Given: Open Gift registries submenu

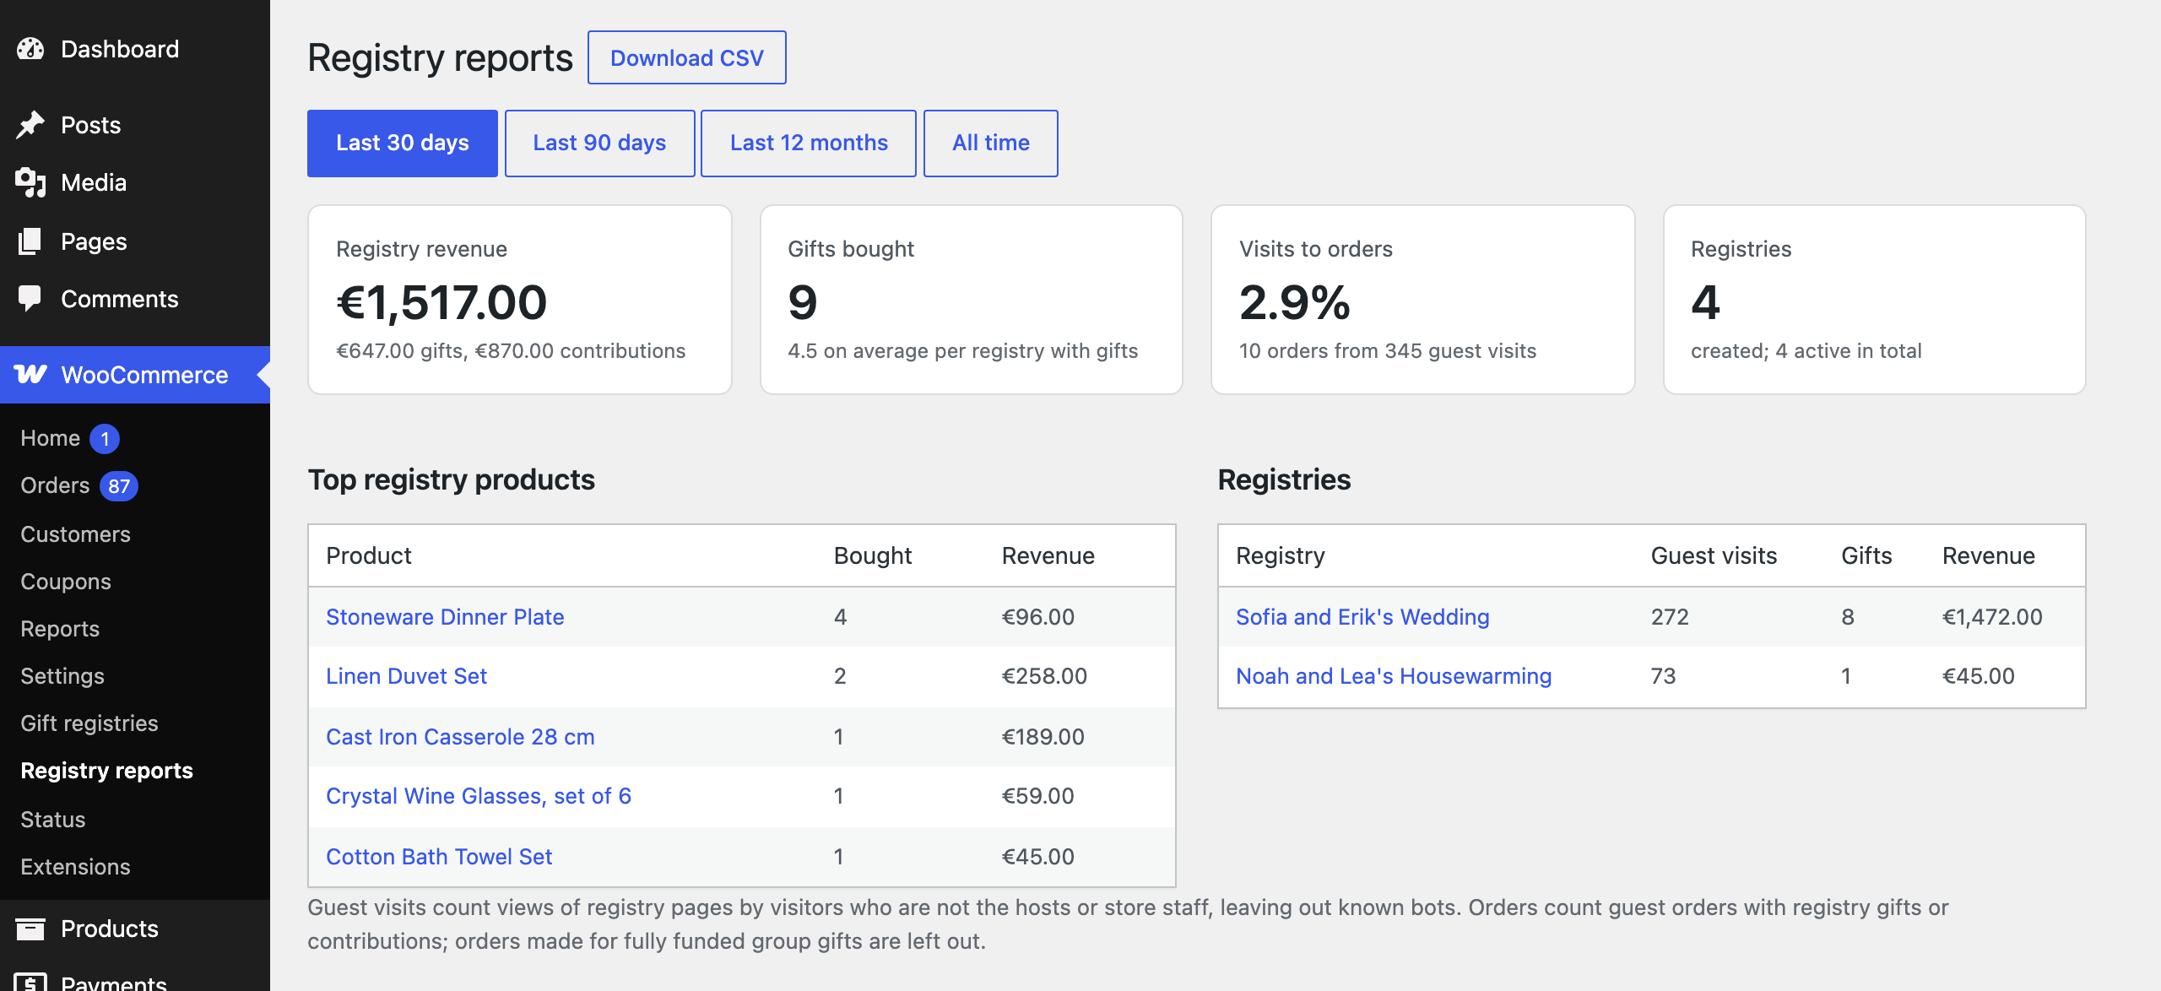Looking at the screenshot, I should (89, 723).
